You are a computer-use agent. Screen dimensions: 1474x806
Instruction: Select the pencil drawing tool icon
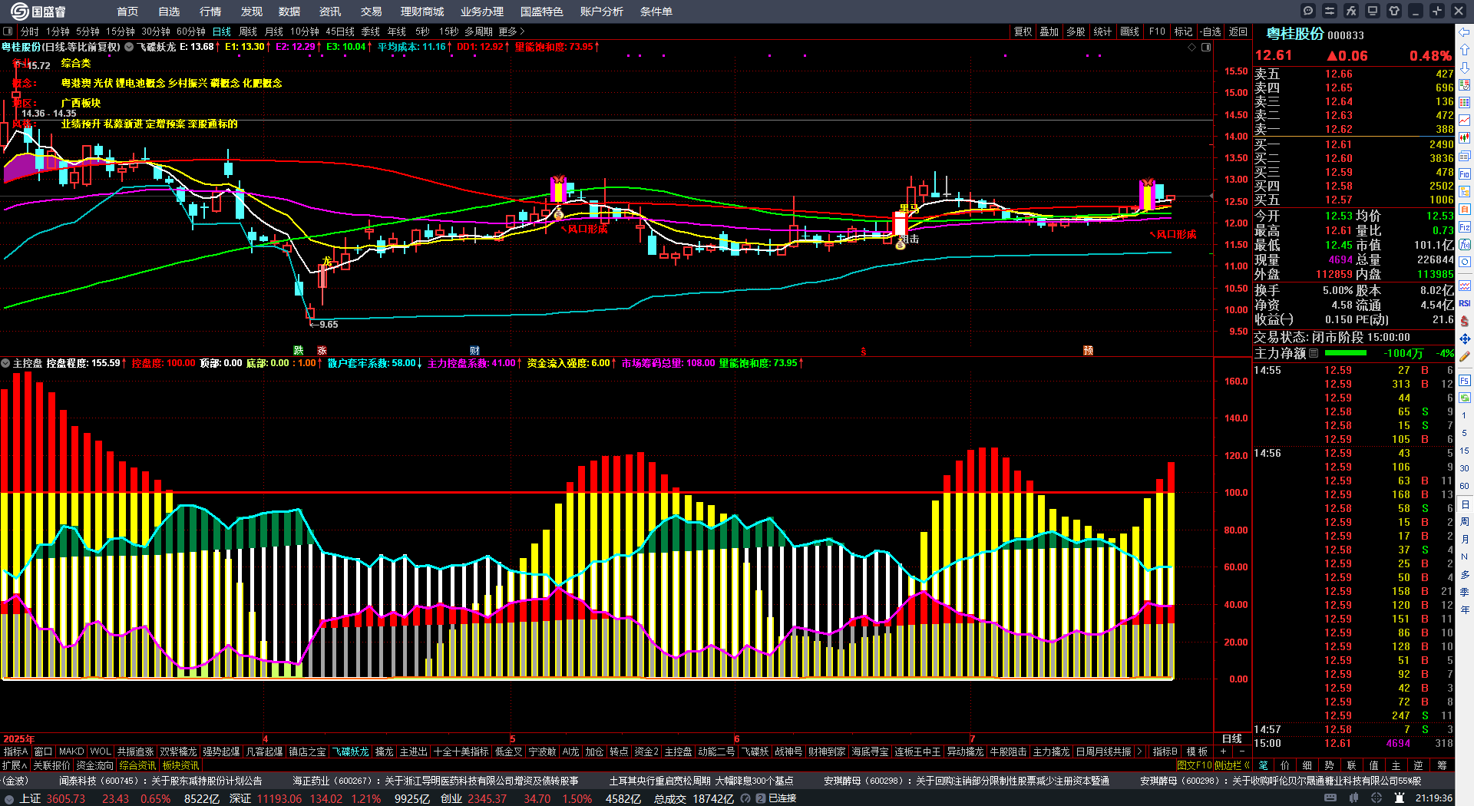click(1465, 356)
